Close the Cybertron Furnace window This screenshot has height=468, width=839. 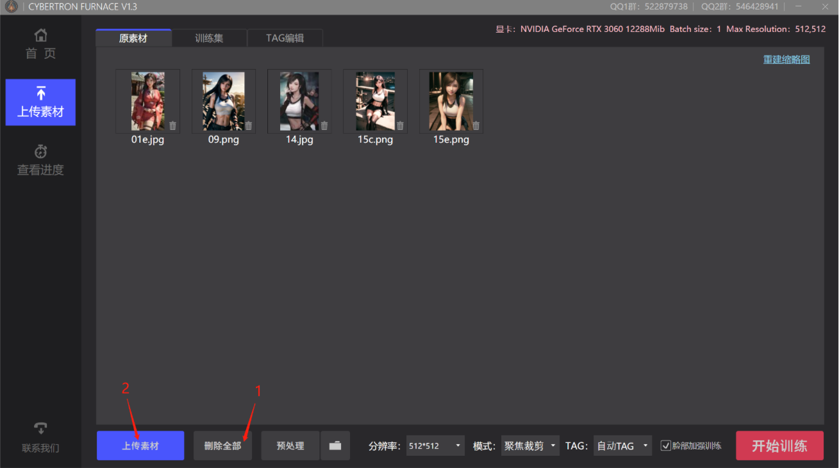pyautogui.click(x=825, y=7)
